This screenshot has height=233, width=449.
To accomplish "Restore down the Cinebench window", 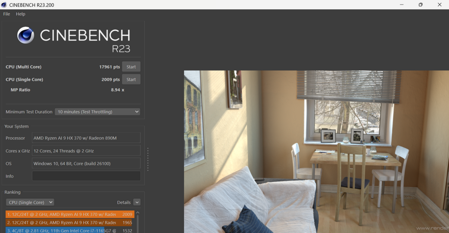I will [x=421, y=5].
